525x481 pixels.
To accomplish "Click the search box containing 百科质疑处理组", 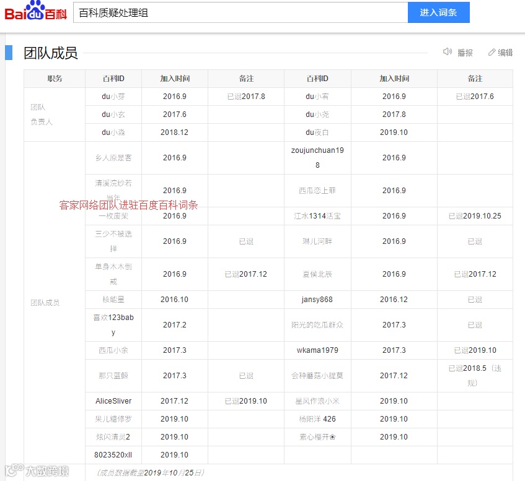I will 240,12.
